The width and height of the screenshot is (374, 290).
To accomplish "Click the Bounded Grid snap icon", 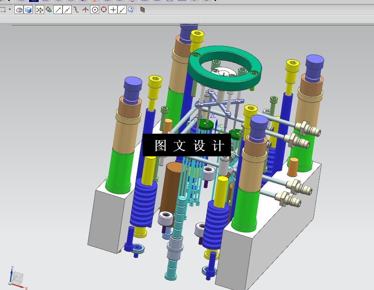I will click(143, 10).
